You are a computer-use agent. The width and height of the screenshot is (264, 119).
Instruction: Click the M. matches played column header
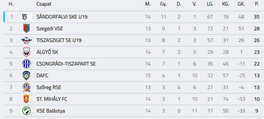click(148, 4)
